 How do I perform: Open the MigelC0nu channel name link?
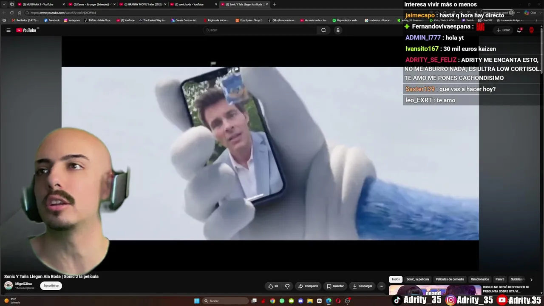pos(23,284)
